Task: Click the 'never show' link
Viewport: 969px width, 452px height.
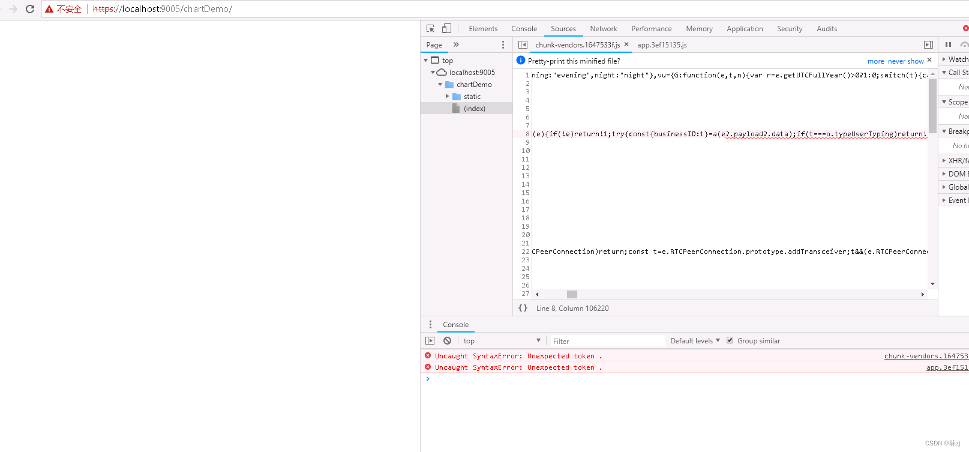Action: click(905, 61)
